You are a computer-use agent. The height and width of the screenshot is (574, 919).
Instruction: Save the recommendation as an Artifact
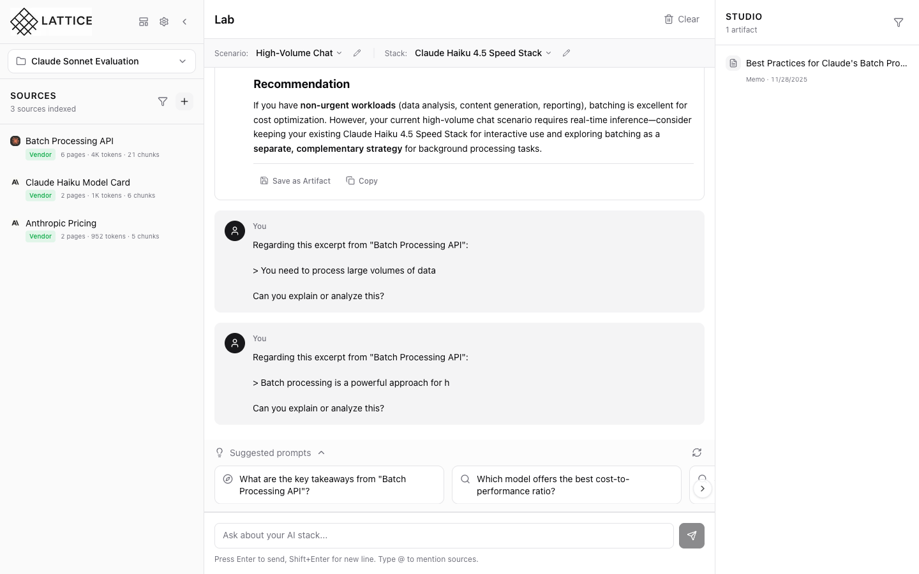click(x=295, y=180)
